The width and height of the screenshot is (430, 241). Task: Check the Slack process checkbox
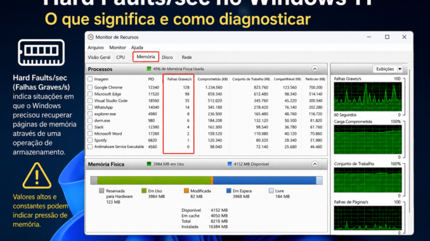(x=90, y=127)
